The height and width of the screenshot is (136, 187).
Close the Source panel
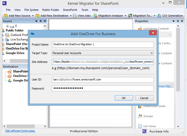click(x=45, y=21)
